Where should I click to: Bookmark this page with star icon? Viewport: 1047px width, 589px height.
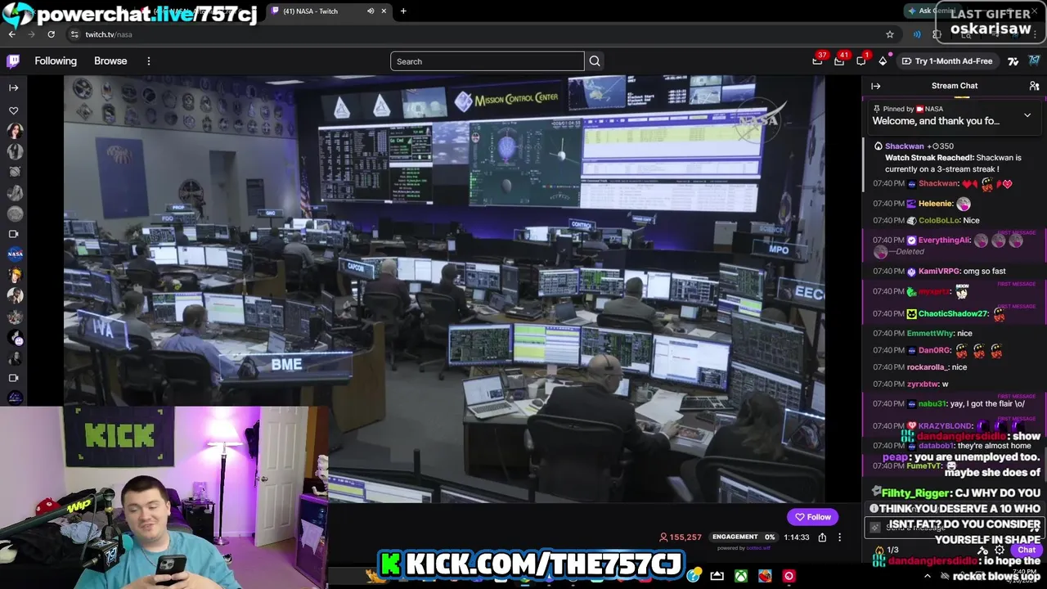[x=890, y=34]
